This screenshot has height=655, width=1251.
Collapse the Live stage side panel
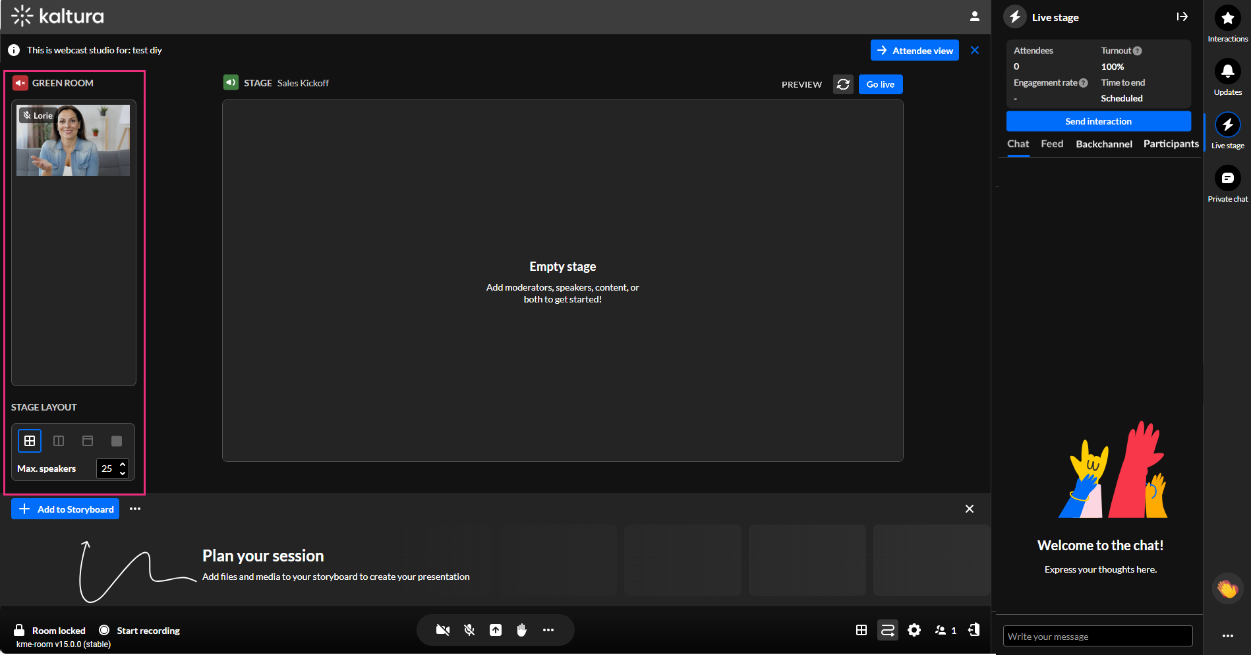(1182, 16)
